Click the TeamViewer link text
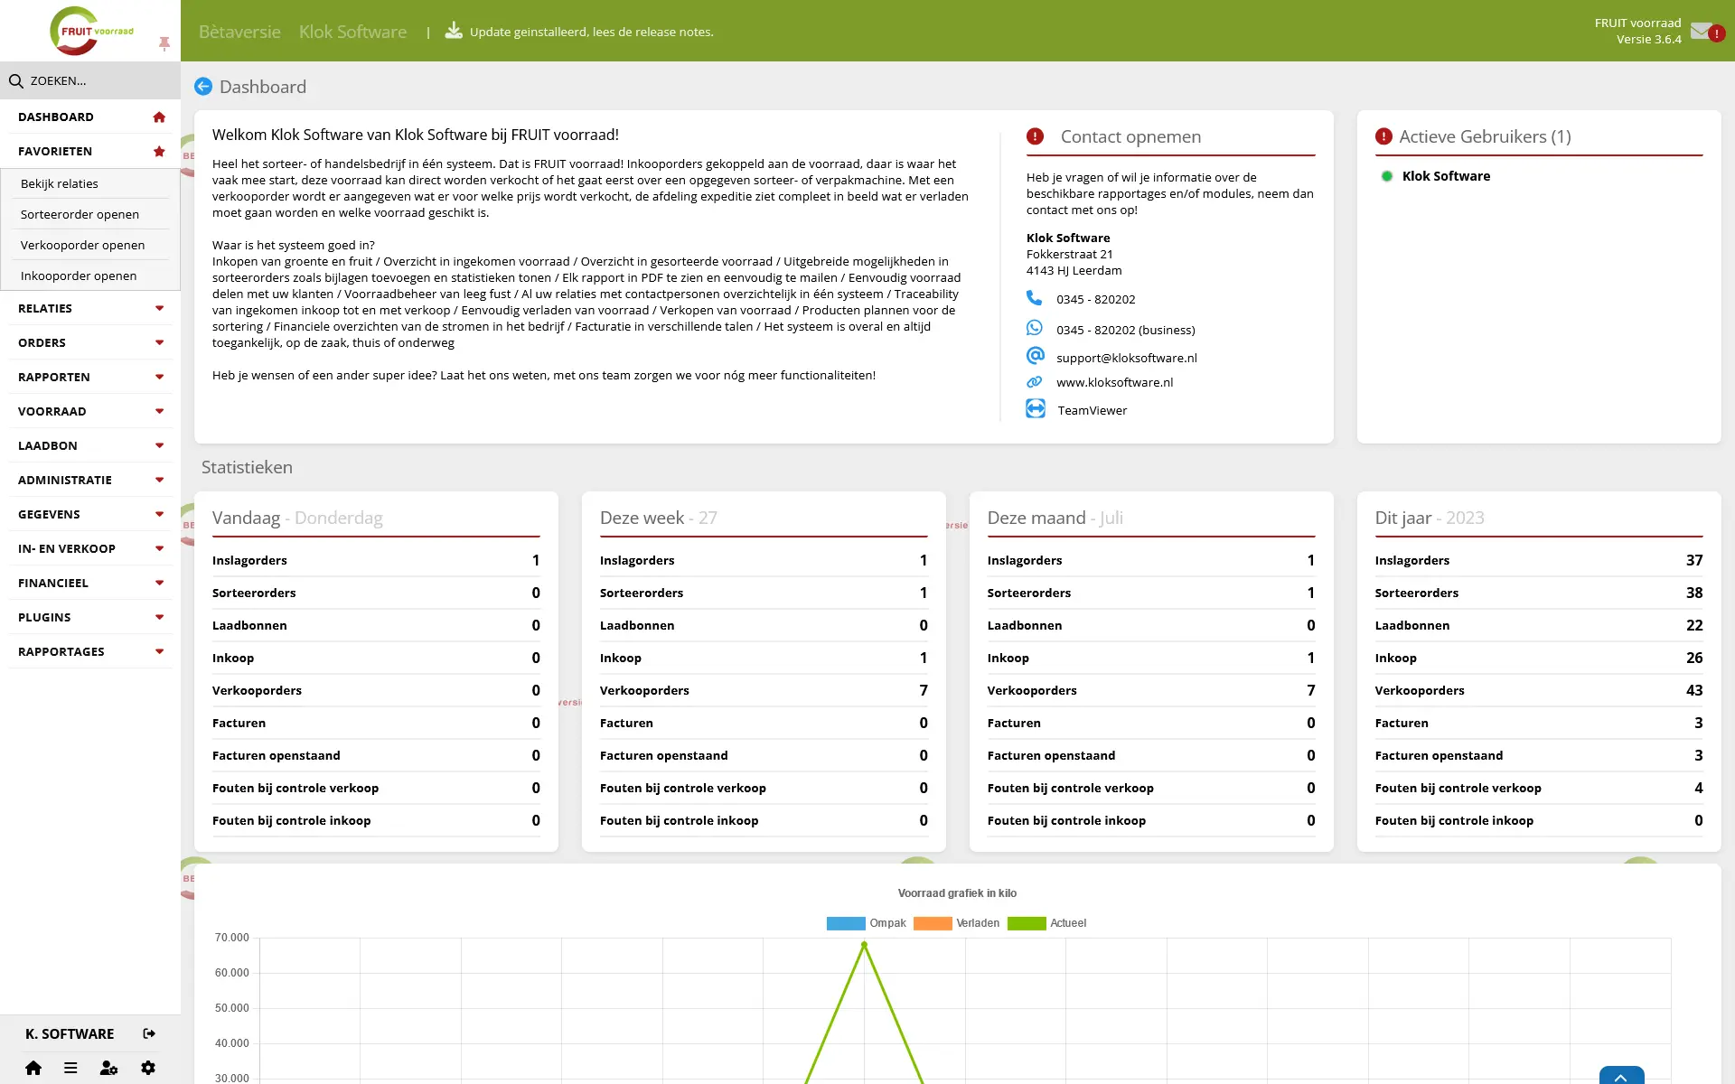The image size is (1735, 1084). click(x=1092, y=410)
